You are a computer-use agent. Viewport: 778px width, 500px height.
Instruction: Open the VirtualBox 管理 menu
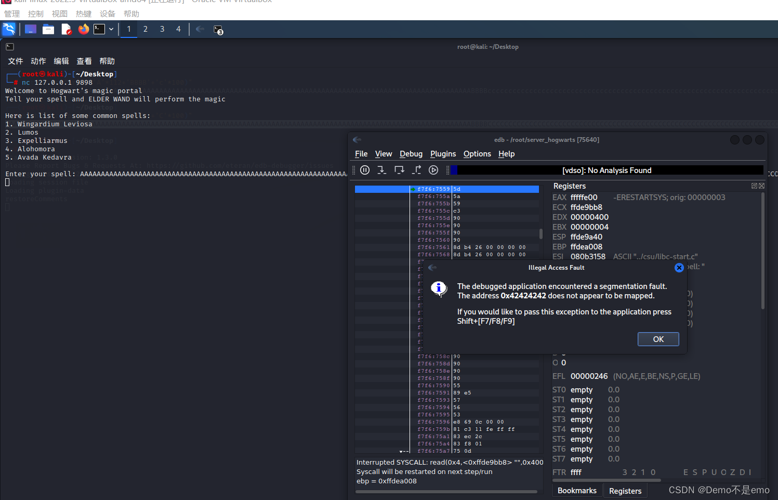(12, 14)
